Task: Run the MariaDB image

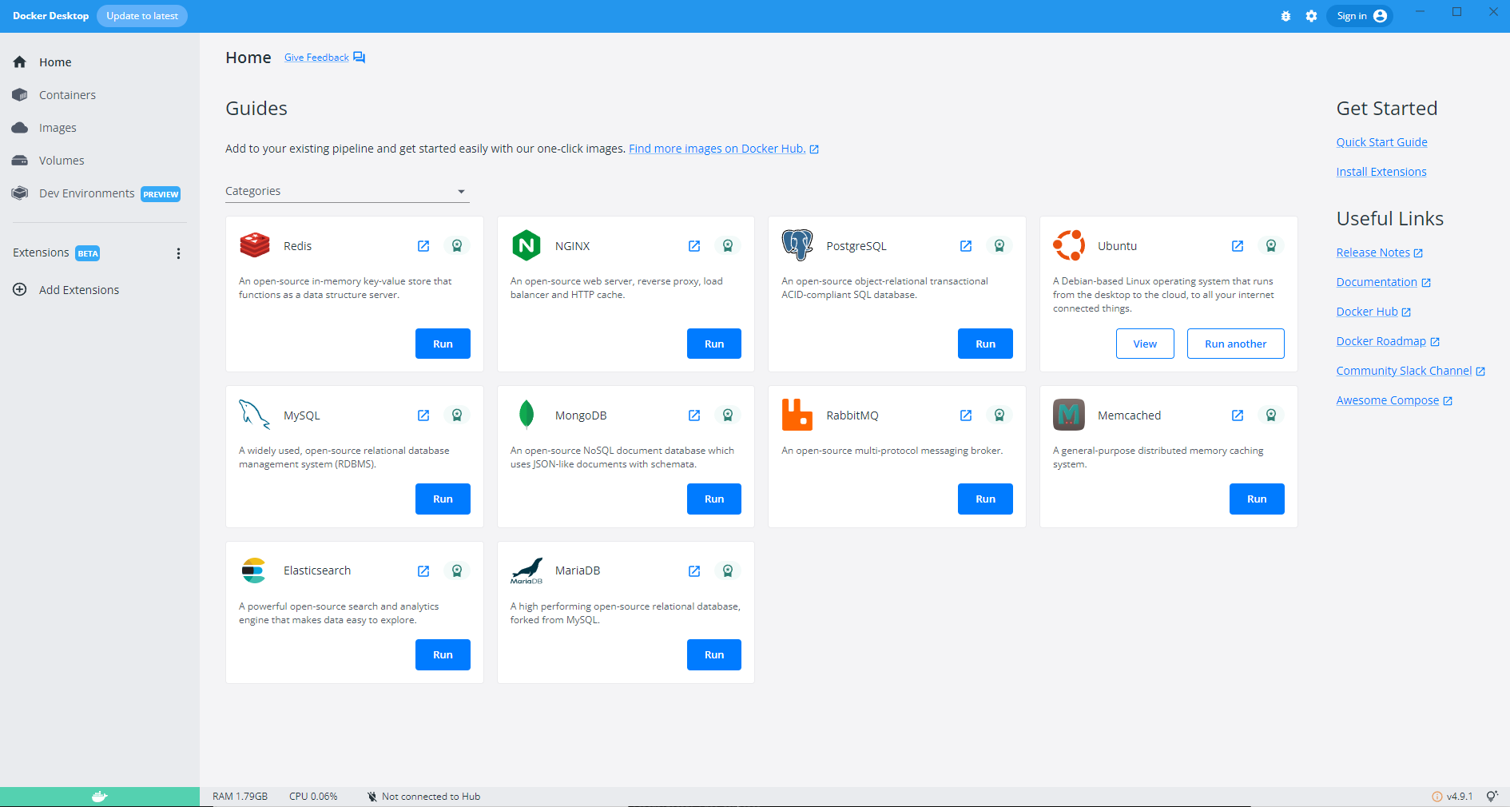Action: (714, 654)
